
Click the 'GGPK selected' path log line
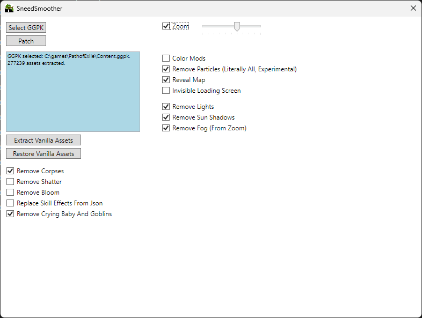coord(69,56)
